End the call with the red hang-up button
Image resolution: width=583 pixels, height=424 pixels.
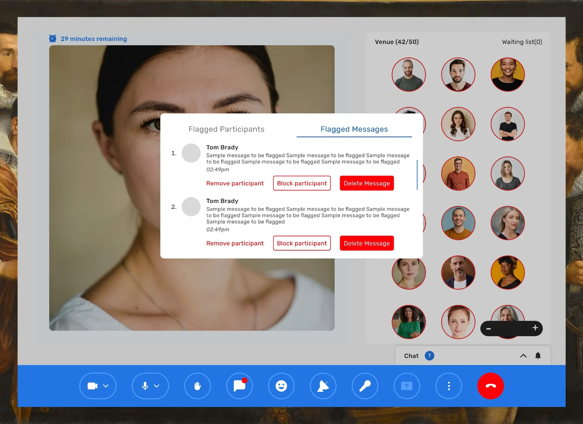pos(491,386)
